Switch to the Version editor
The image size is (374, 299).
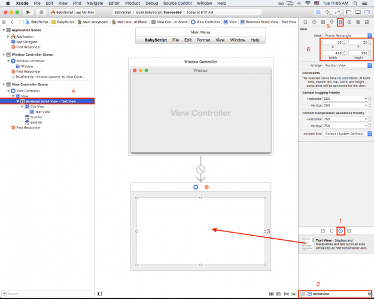point(337,12)
